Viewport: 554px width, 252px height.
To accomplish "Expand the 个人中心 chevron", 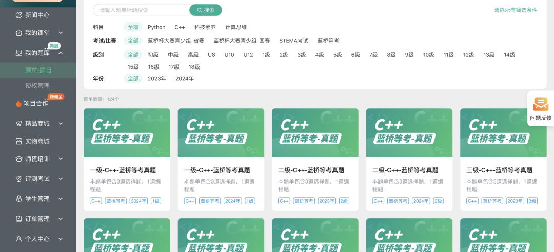I will (x=61, y=239).
